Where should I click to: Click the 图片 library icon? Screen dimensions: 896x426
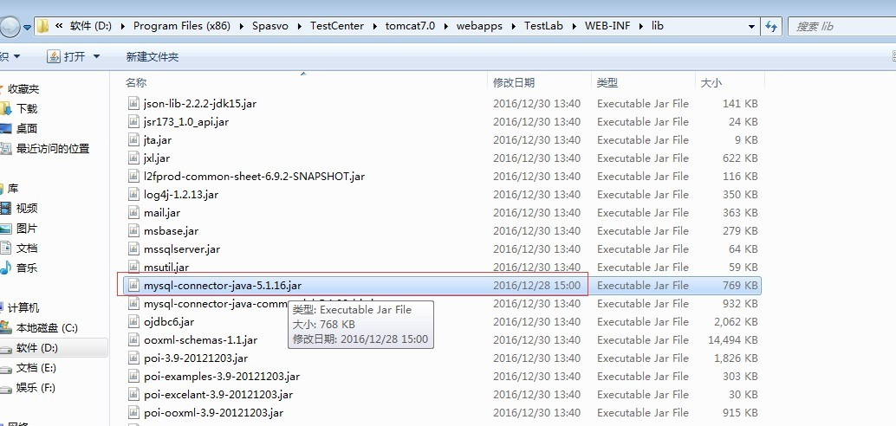5,229
